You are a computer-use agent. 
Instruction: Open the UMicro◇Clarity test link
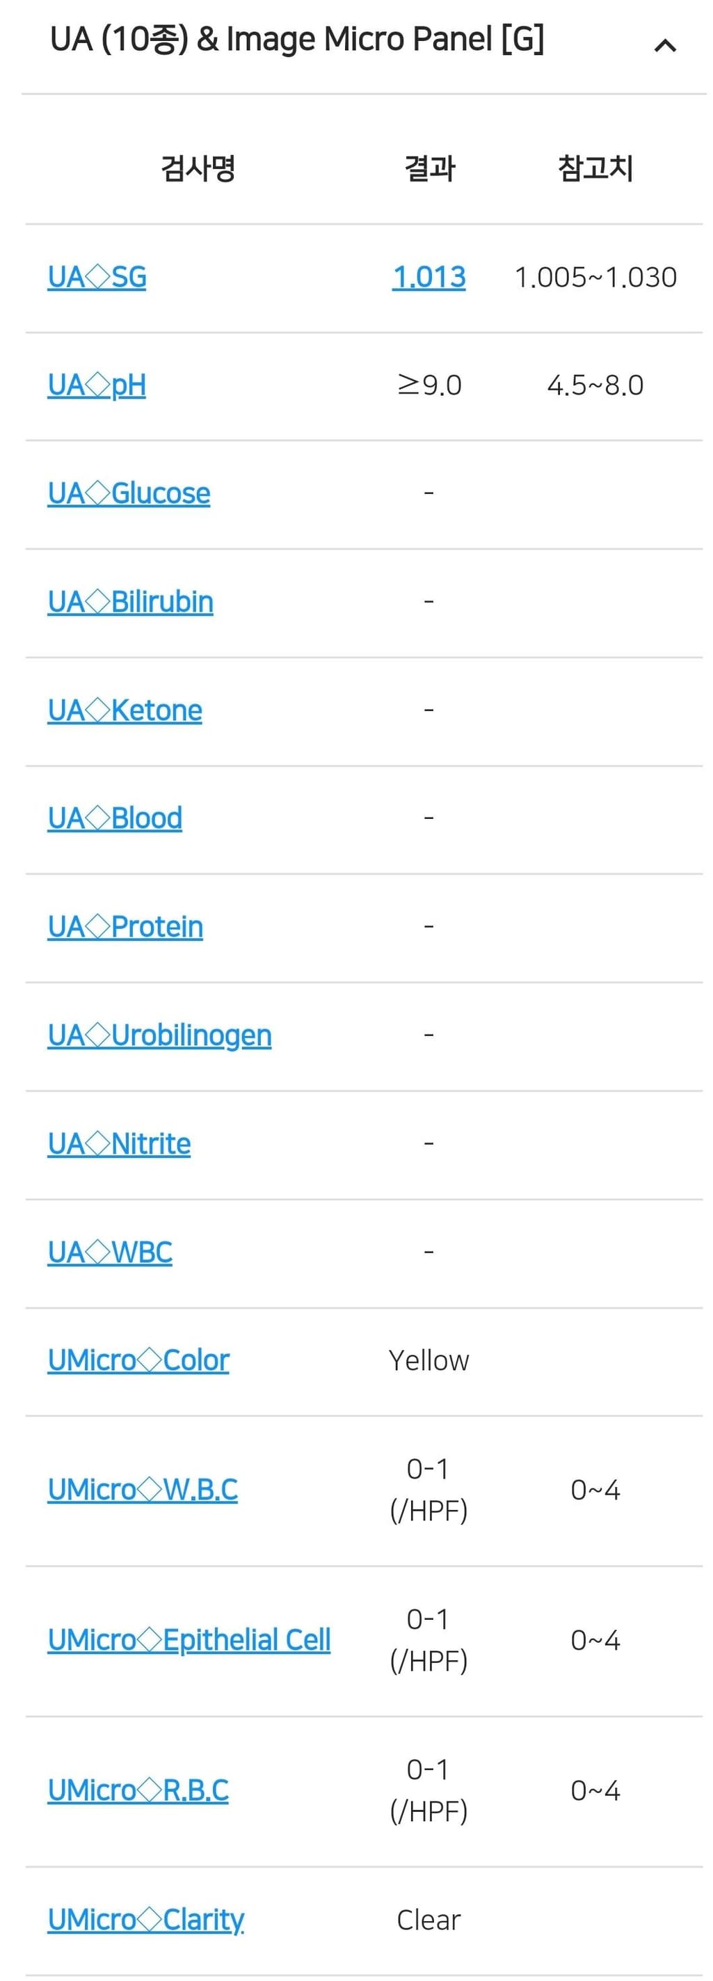146,1920
